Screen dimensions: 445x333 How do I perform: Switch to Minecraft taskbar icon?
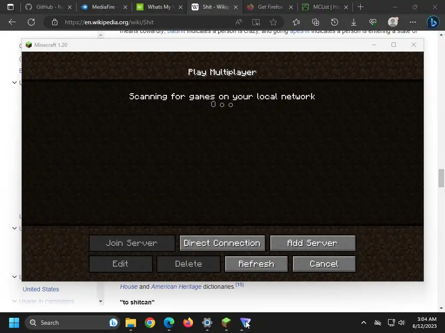click(x=226, y=323)
